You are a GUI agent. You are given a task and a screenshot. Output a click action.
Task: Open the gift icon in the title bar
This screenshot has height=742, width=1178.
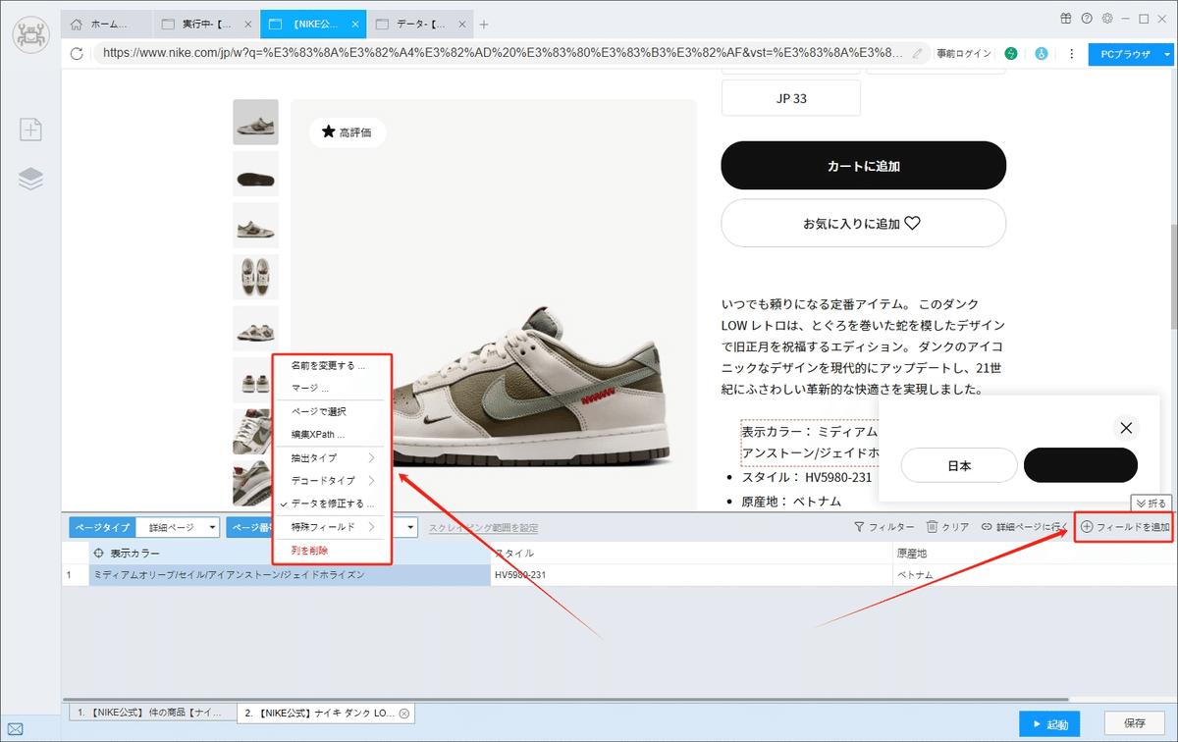pyautogui.click(x=1067, y=19)
